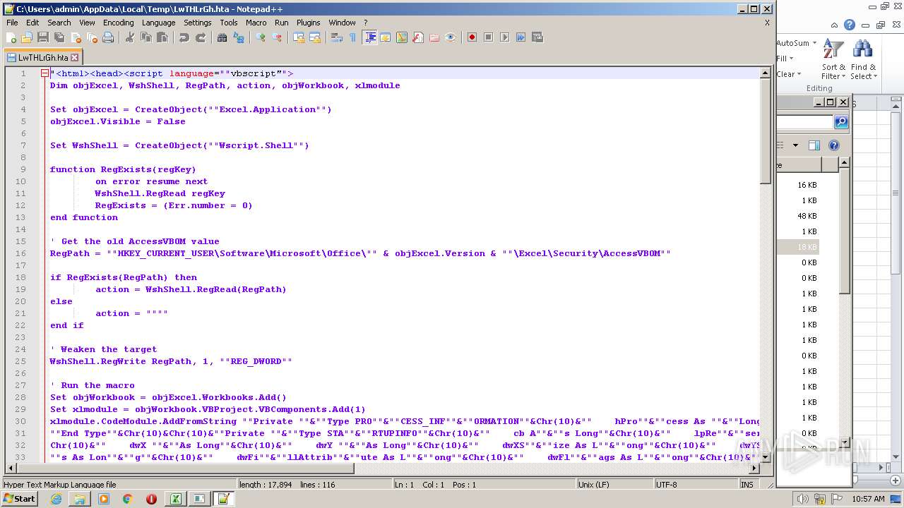Click the Open file toolbar icon
The height and width of the screenshot is (508, 904).
pyautogui.click(x=27, y=37)
